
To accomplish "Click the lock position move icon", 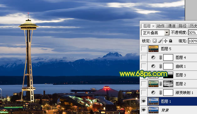I will click(165, 41).
